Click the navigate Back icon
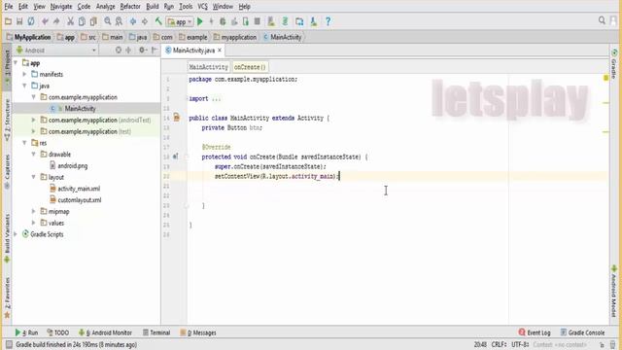 click(133, 21)
